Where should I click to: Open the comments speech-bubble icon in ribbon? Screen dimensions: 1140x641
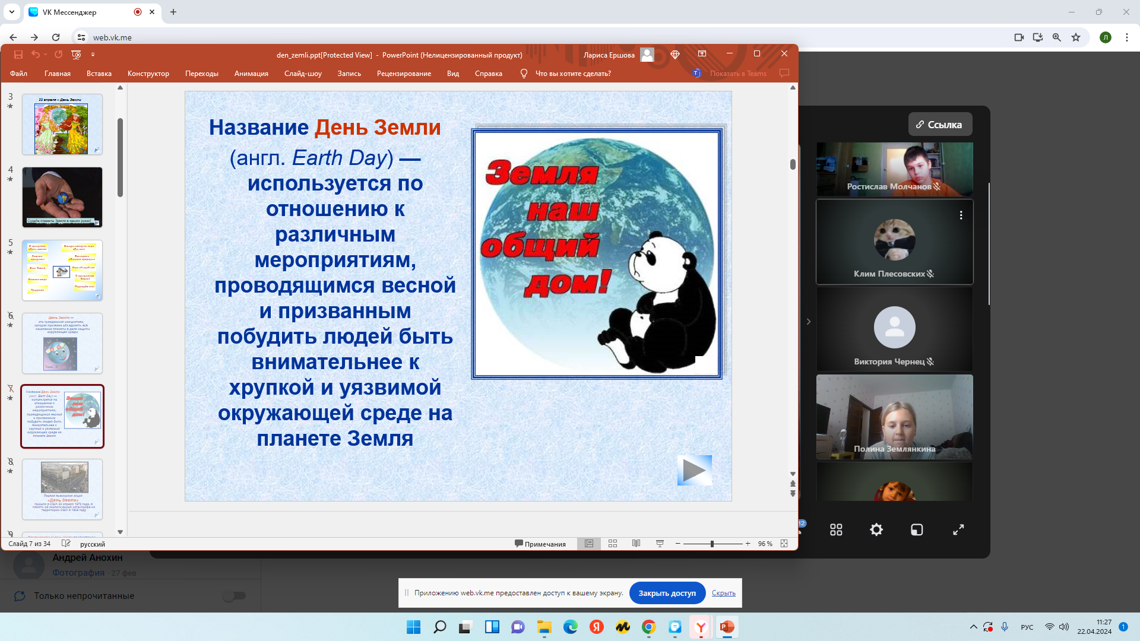coord(784,74)
